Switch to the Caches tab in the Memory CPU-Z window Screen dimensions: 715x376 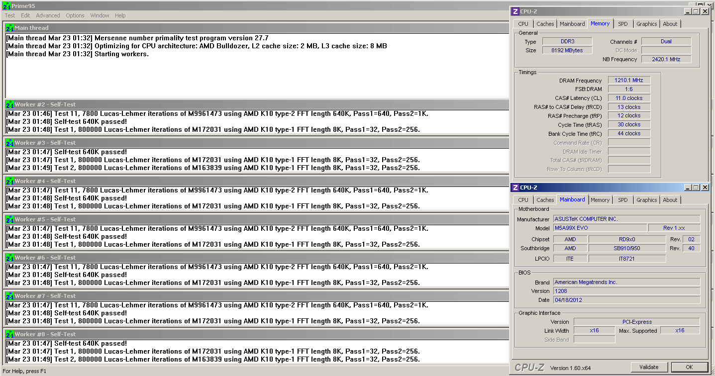tap(545, 24)
